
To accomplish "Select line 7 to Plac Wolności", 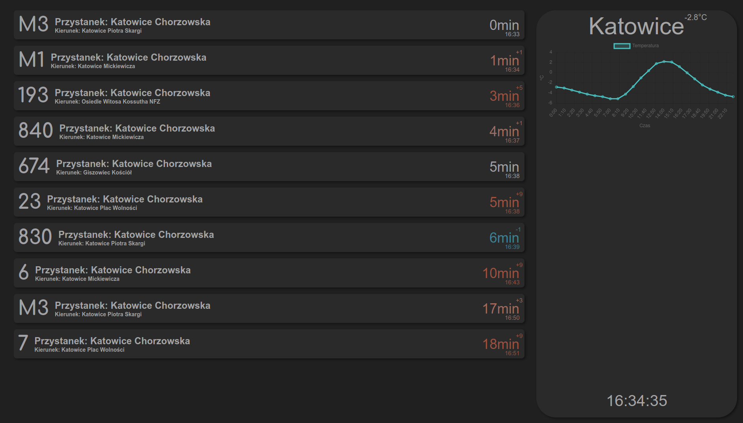I will (x=269, y=344).
